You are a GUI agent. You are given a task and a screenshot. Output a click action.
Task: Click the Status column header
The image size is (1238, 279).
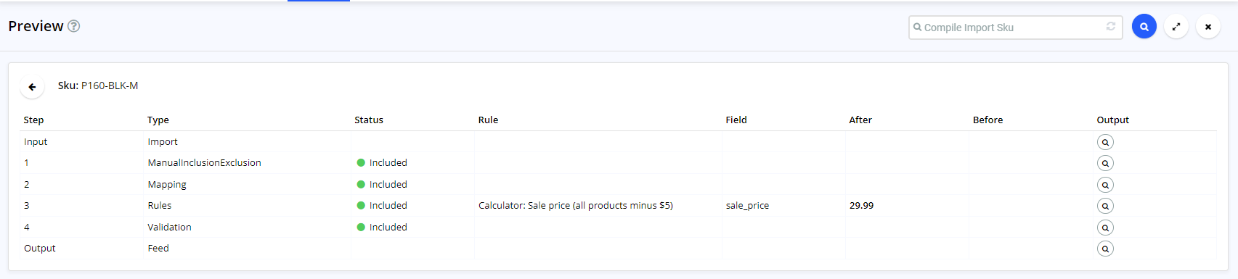(369, 120)
